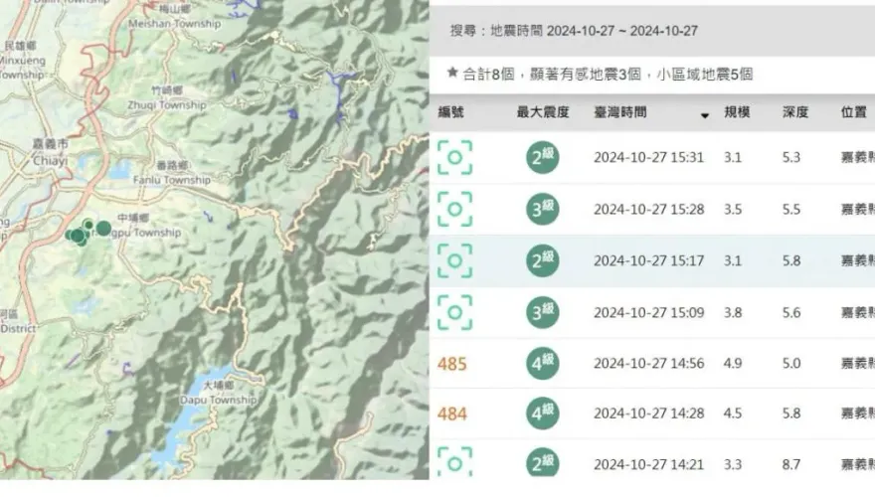The height and width of the screenshot is (497, 875).
Task: Click magnitude value 3.5
Action: click(733, 209)
